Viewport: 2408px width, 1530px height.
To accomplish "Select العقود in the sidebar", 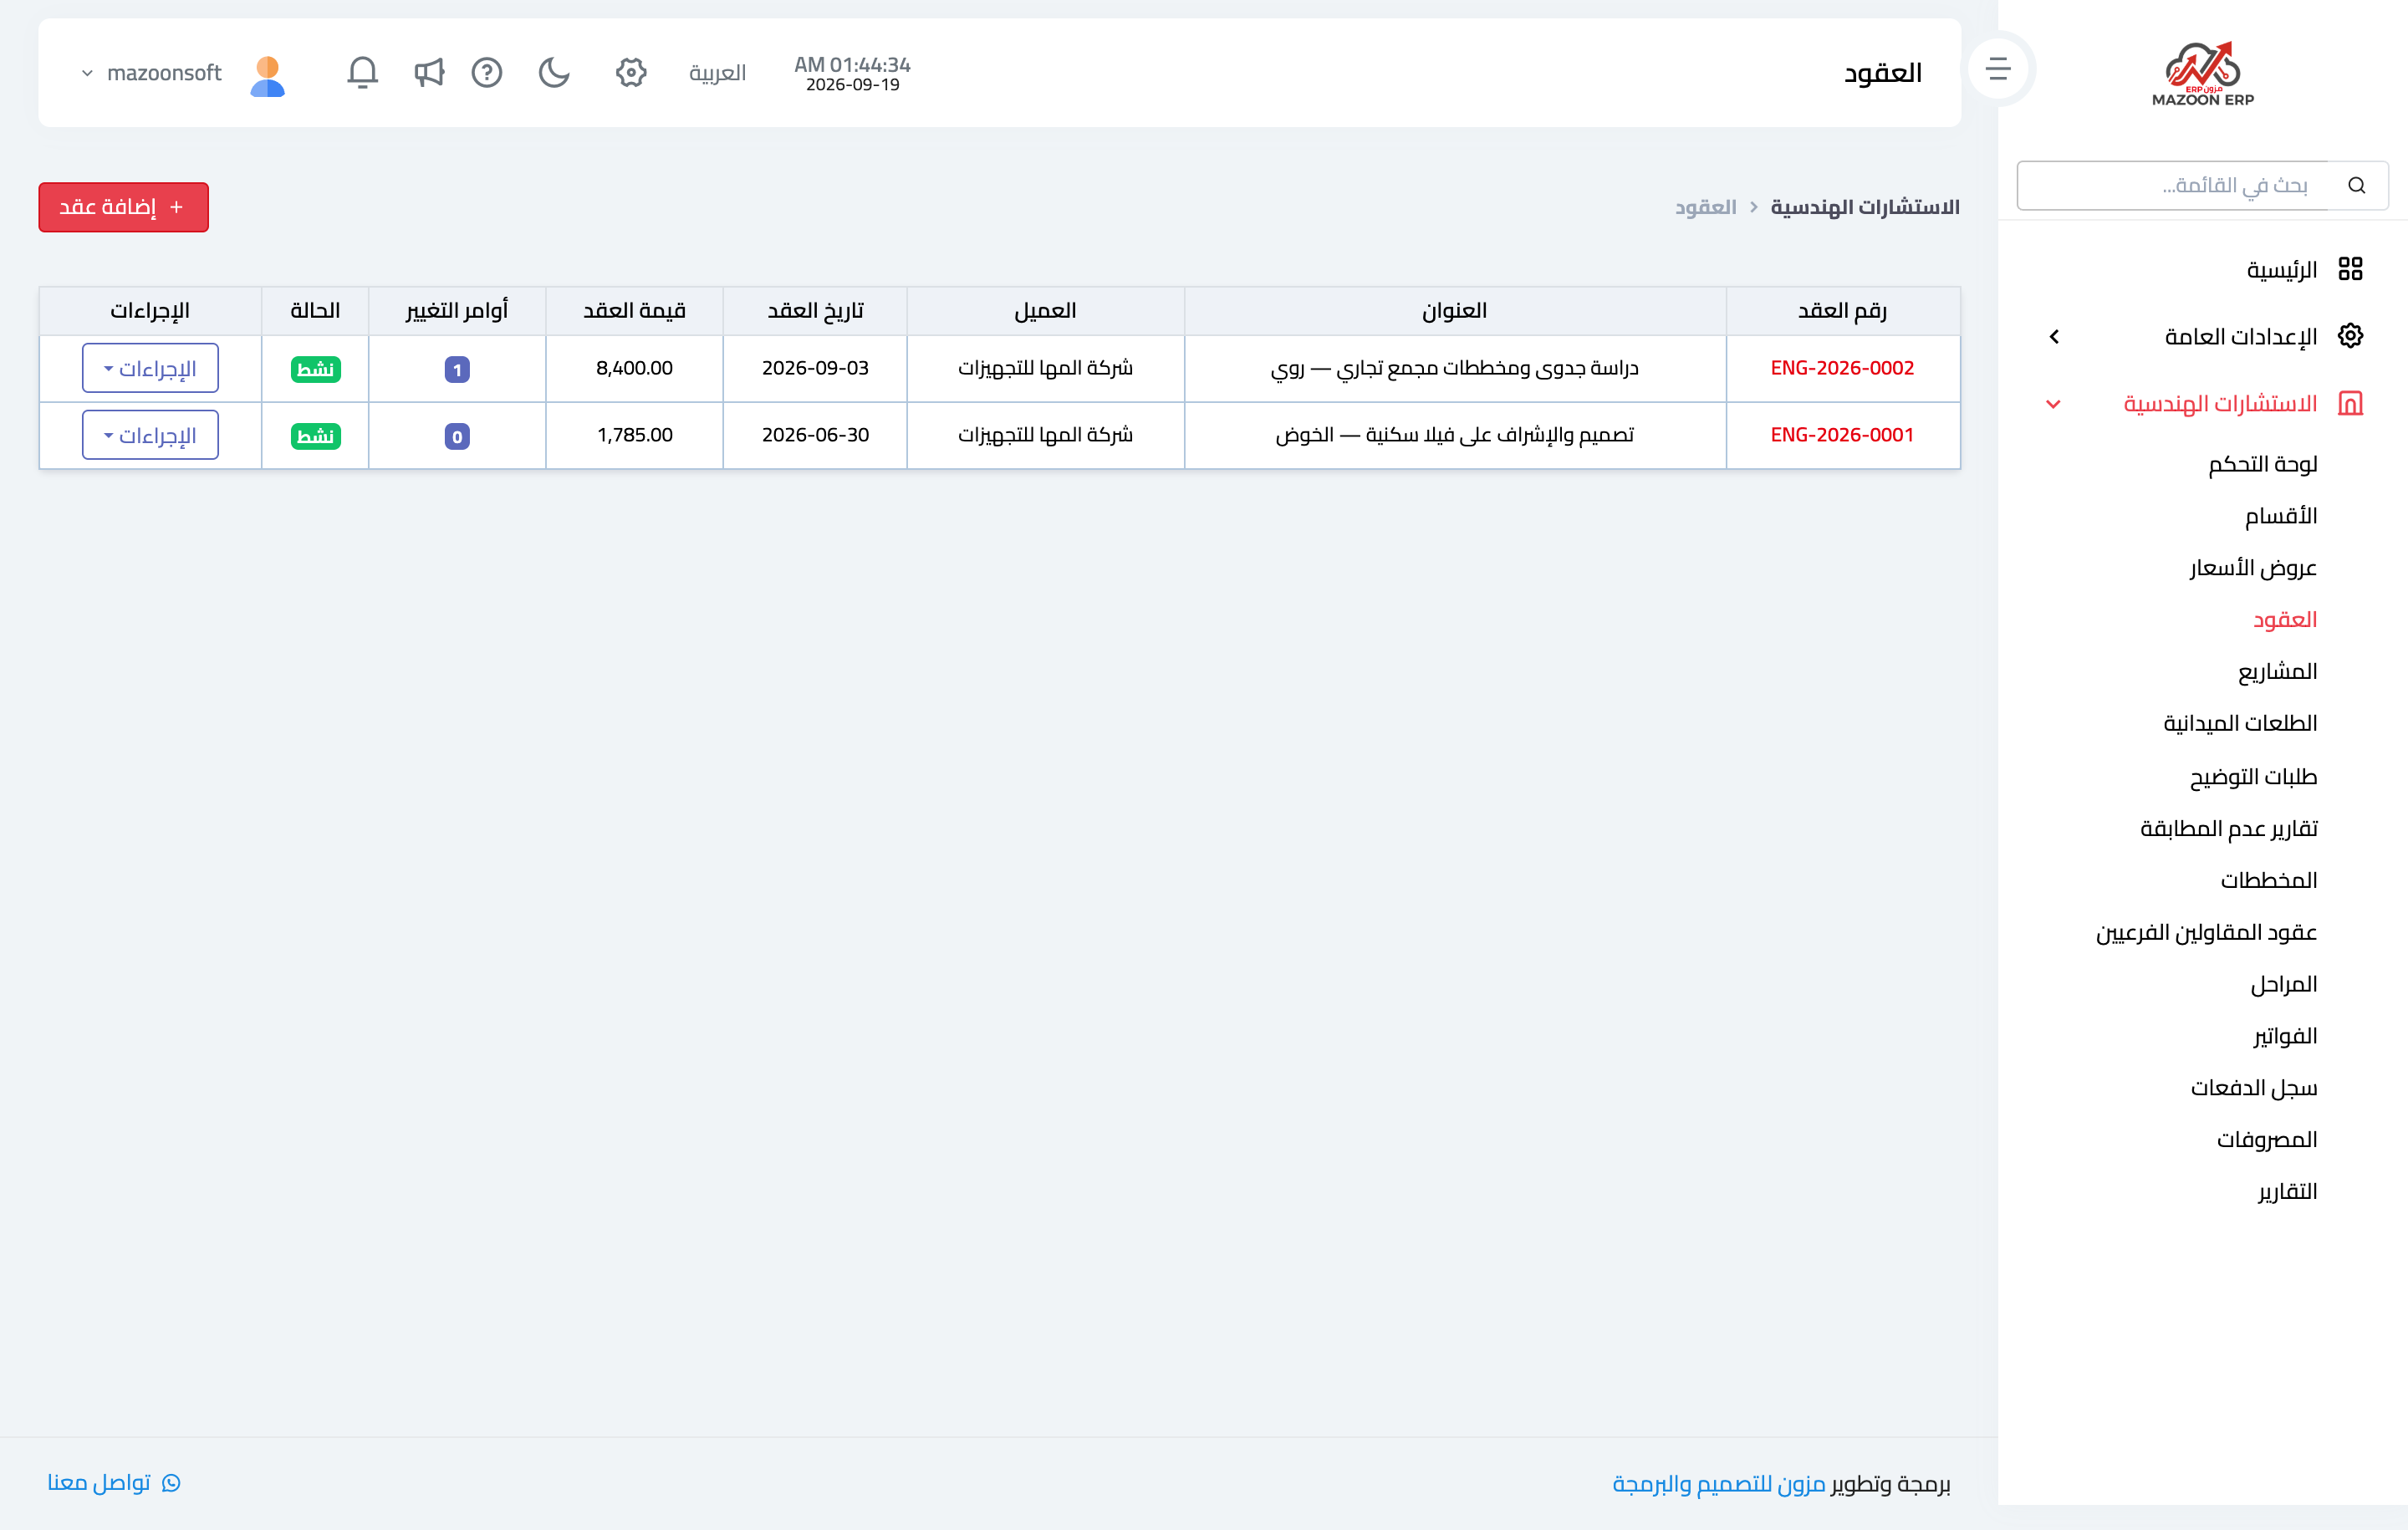I will tap(2285, 620).
